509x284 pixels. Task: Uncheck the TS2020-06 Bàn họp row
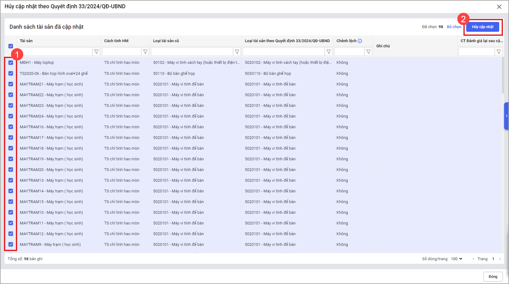point(11,73)
